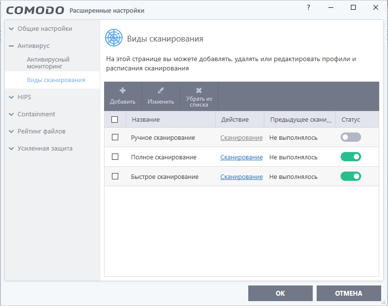Click the Изменить pencil icon
The height and width of the screenshot is (306, 388).
[x=161, y=90]
